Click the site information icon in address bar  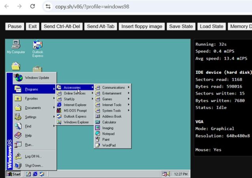click(x=48, y=6)
